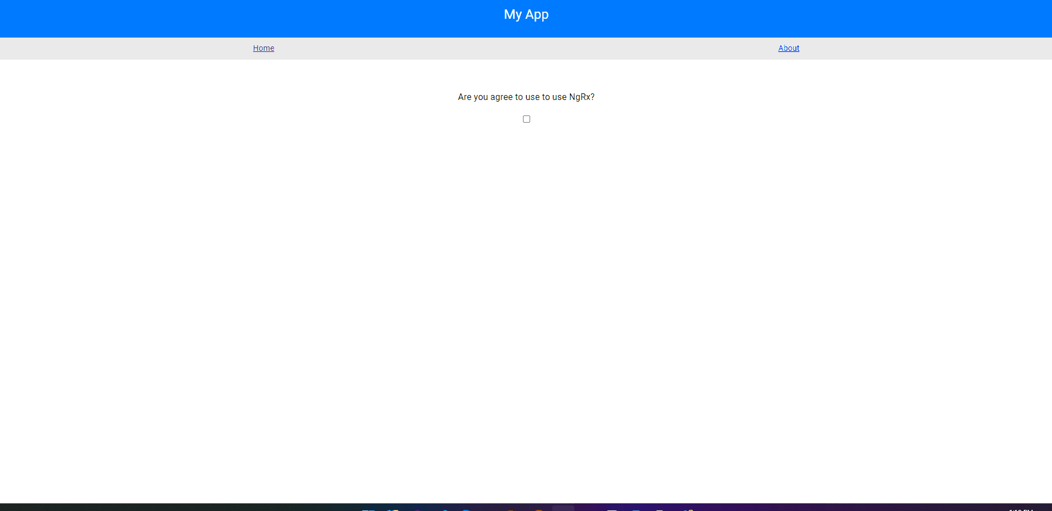The image size is (1052, 511).
Task: Open the taskbar clock in system tray
Action: 1020,509
